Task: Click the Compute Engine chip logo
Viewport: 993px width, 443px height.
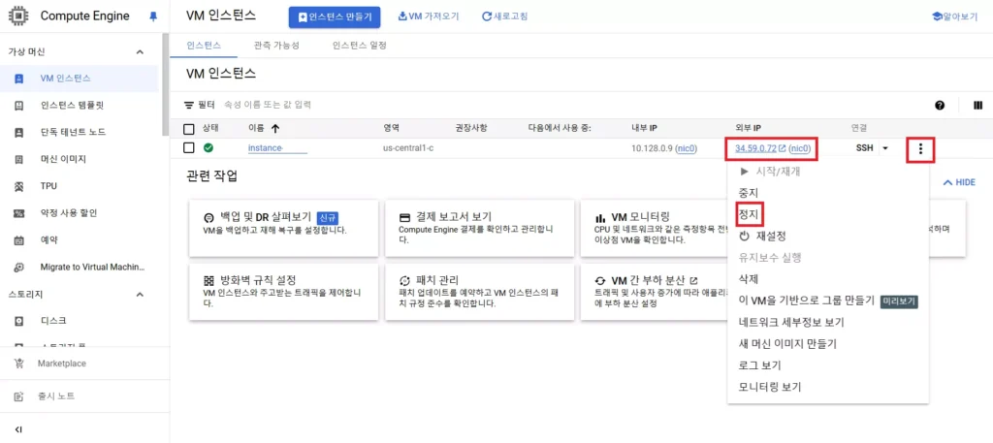Action: pyautogui.click(x=19, y=16)
